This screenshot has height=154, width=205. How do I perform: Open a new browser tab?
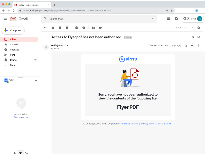coord(54,5)
